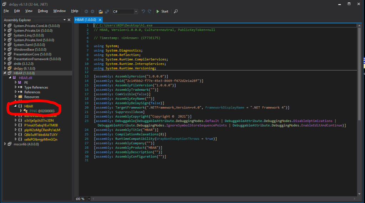Expand the Resources folder node
The height and width of the screenshot is (203, 365).
tap(16, 97)
